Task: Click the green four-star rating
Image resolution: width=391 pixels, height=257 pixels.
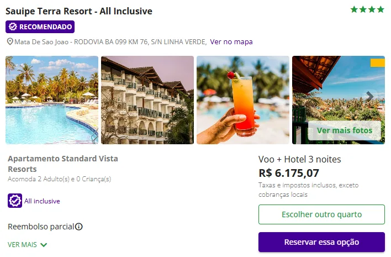Action: coord(367,9)
